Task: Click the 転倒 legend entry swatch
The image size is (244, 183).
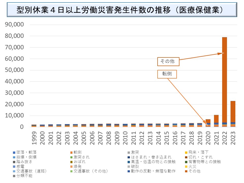Action: coord(72,152)
